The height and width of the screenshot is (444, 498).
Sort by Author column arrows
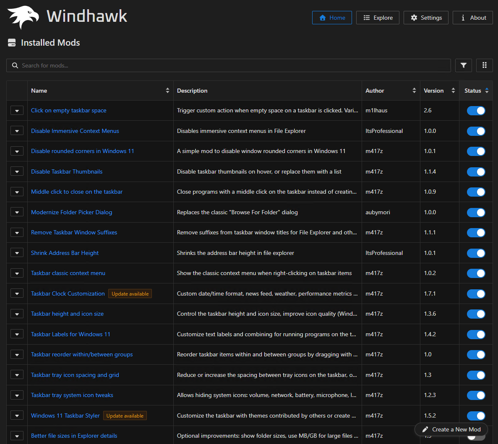tap(414, 91)
